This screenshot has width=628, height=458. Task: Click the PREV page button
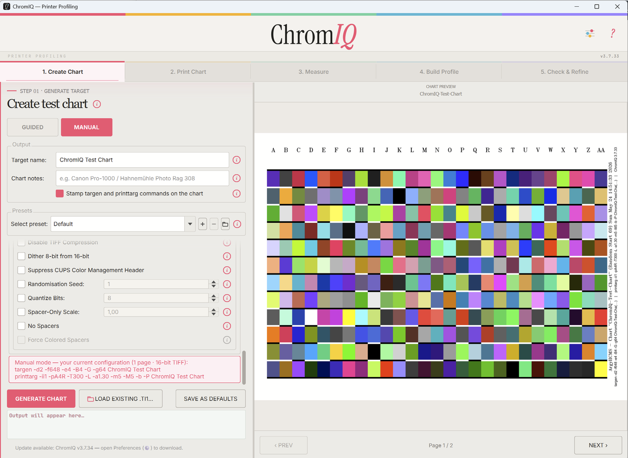pyautogui.click(x=284, y=445)
